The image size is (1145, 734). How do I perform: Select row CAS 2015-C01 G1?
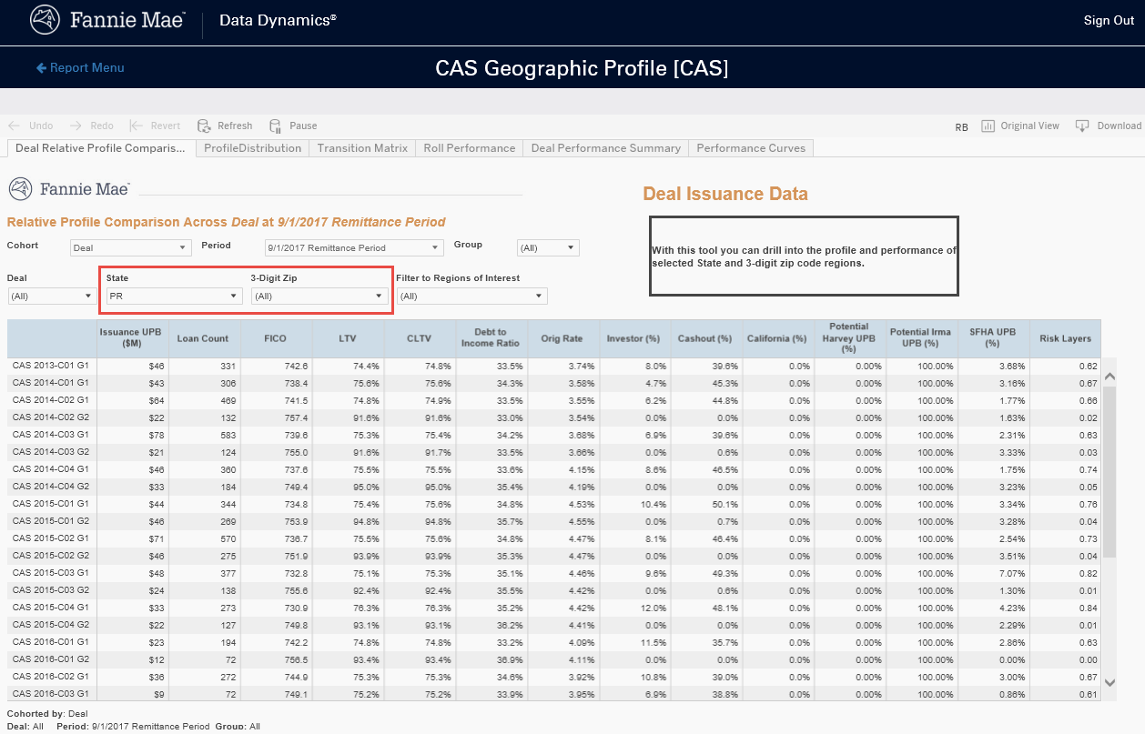coord(553,504)
